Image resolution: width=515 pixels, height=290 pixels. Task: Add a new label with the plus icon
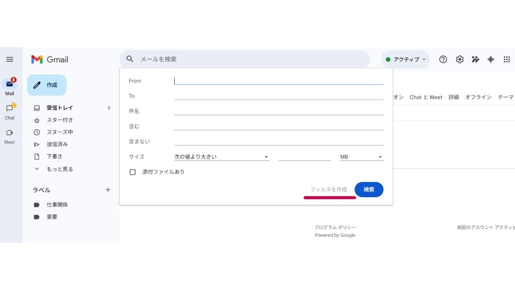coord(108,189)
